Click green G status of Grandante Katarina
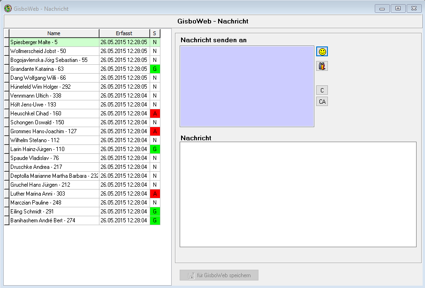 155,69
